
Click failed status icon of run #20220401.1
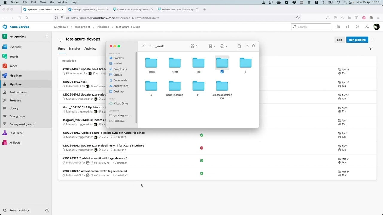[x=202, y=148]
